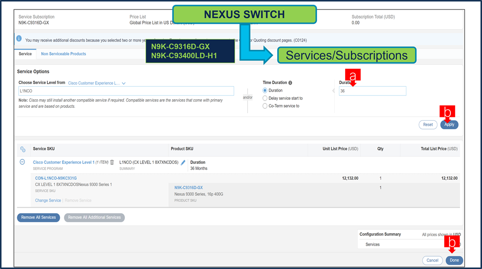Click Remove All Services button
Screen dimensions: 482x269
coord(38,217)
